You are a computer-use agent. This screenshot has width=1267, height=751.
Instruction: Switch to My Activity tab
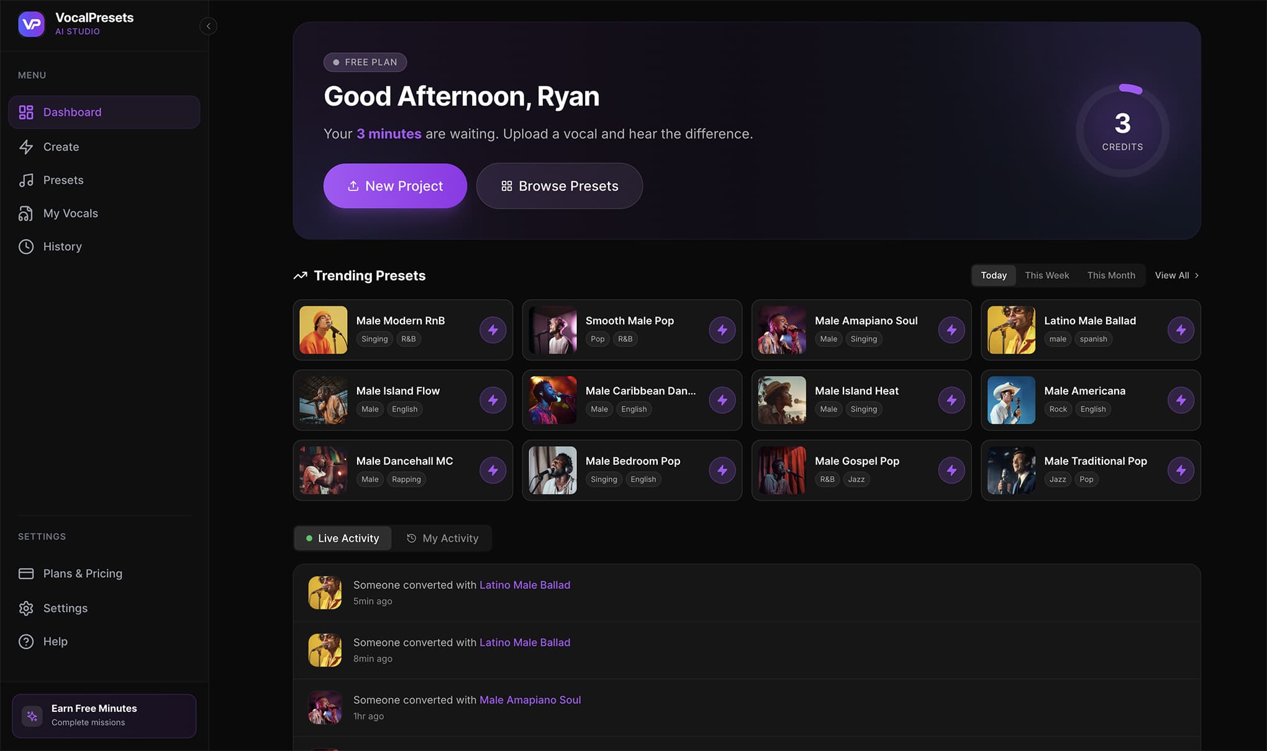click(442, 539)
